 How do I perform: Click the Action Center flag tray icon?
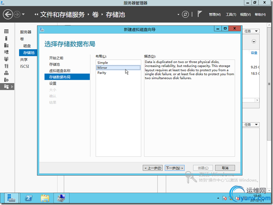[225, 198]
